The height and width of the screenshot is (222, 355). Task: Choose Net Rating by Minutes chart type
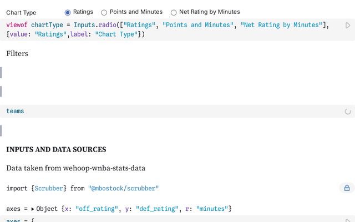tap(174, 12)
